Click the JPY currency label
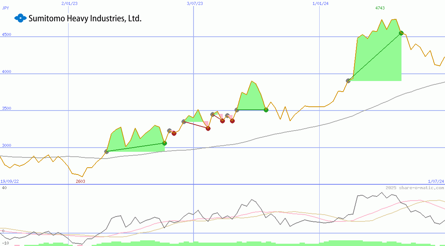The height and width of the screenshot is (246, 445). [5, 8]
